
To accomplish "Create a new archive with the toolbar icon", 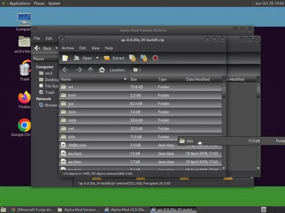I will 65,58.
